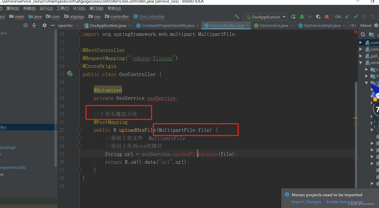Screen dimensions: 379x208
Task: Click the Build Project hammer icon
Action: 237,17
